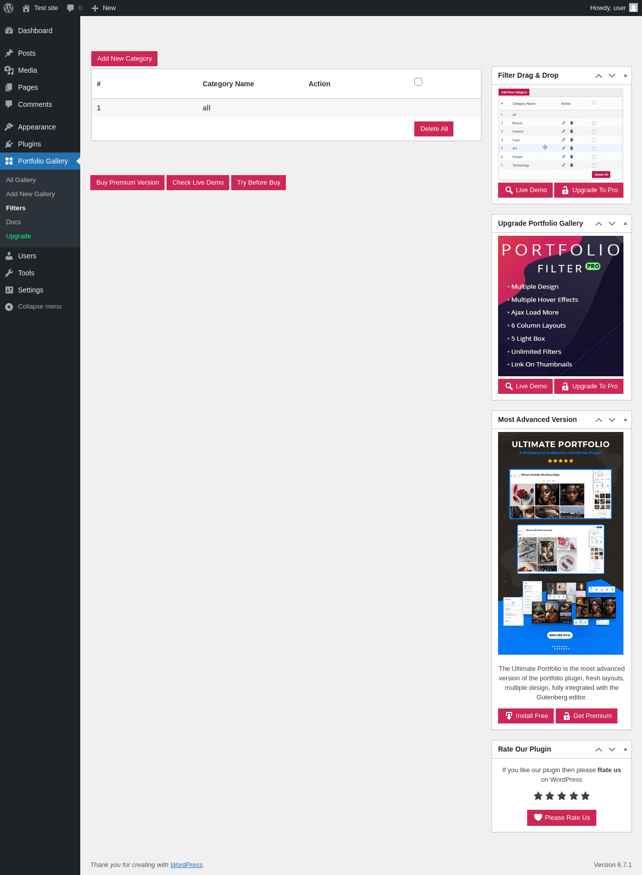This screenshot has width=642, height=875.
Task: Open the Dashboard menu
Action: (x=40, y=31)
